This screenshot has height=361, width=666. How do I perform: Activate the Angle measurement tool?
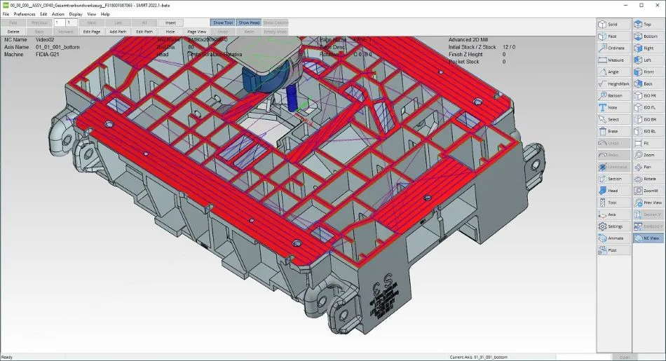(613, 72)
